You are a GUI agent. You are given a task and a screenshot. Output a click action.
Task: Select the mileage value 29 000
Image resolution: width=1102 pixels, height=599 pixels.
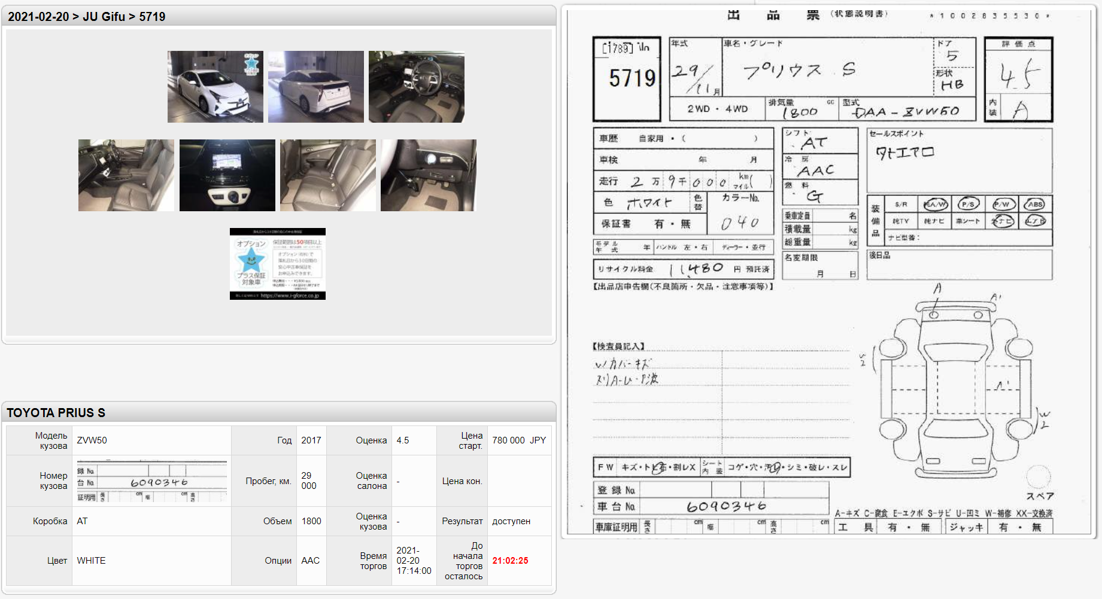(x=309, y=481)
